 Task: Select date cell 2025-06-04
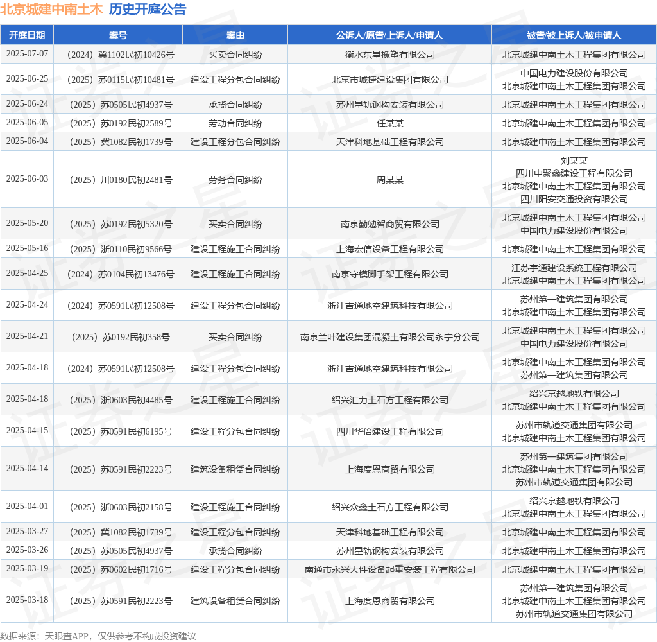[27, 141]
